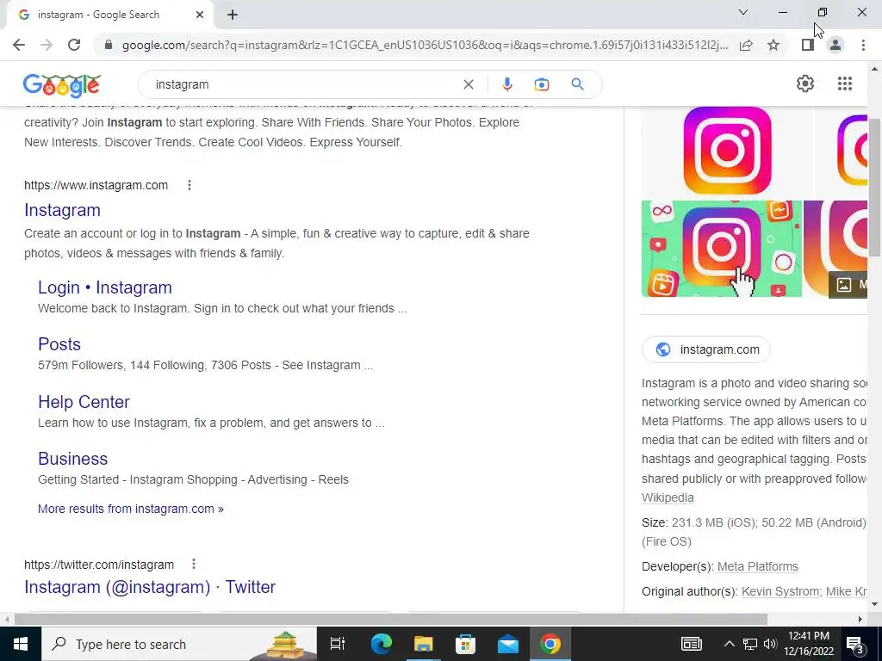Open new tab with plus button
This screenshot has width=882, height=661.
[233, 15]
